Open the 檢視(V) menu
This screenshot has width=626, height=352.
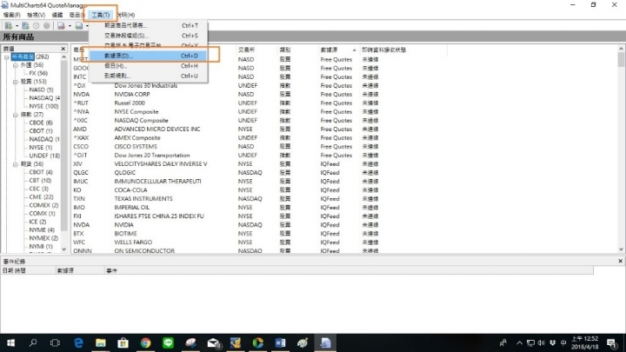36,15
